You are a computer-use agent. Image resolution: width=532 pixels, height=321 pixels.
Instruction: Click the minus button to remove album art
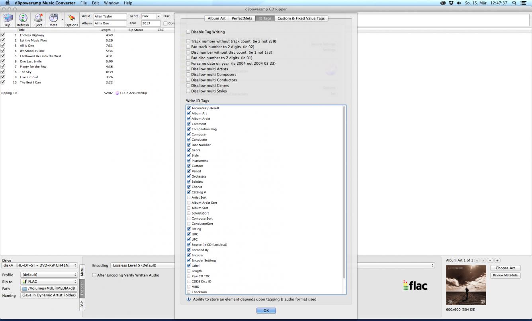(x=490, y=260)
